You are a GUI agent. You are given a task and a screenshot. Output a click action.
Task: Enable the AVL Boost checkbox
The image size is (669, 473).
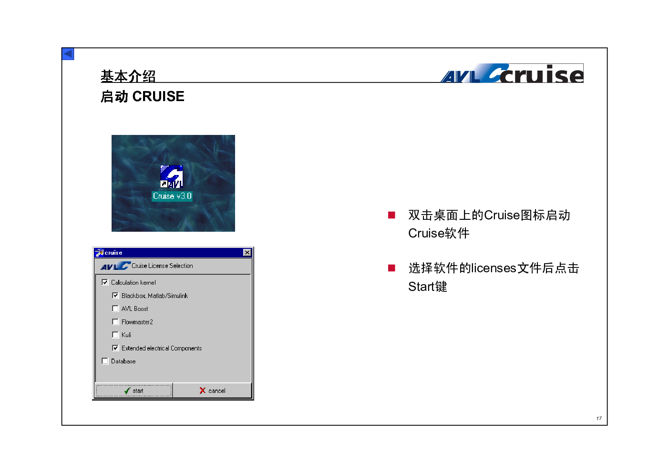(x=115, y=308)
